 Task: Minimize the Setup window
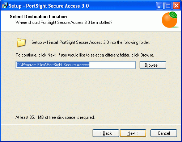click(x=160, y=6)
